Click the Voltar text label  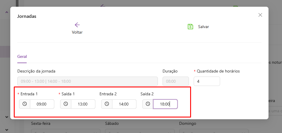pos(77,32)
